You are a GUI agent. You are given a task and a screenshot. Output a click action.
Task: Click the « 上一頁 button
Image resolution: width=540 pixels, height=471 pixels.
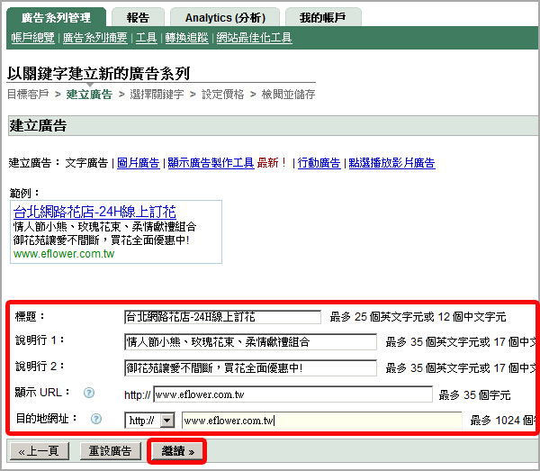pos(40,451)
